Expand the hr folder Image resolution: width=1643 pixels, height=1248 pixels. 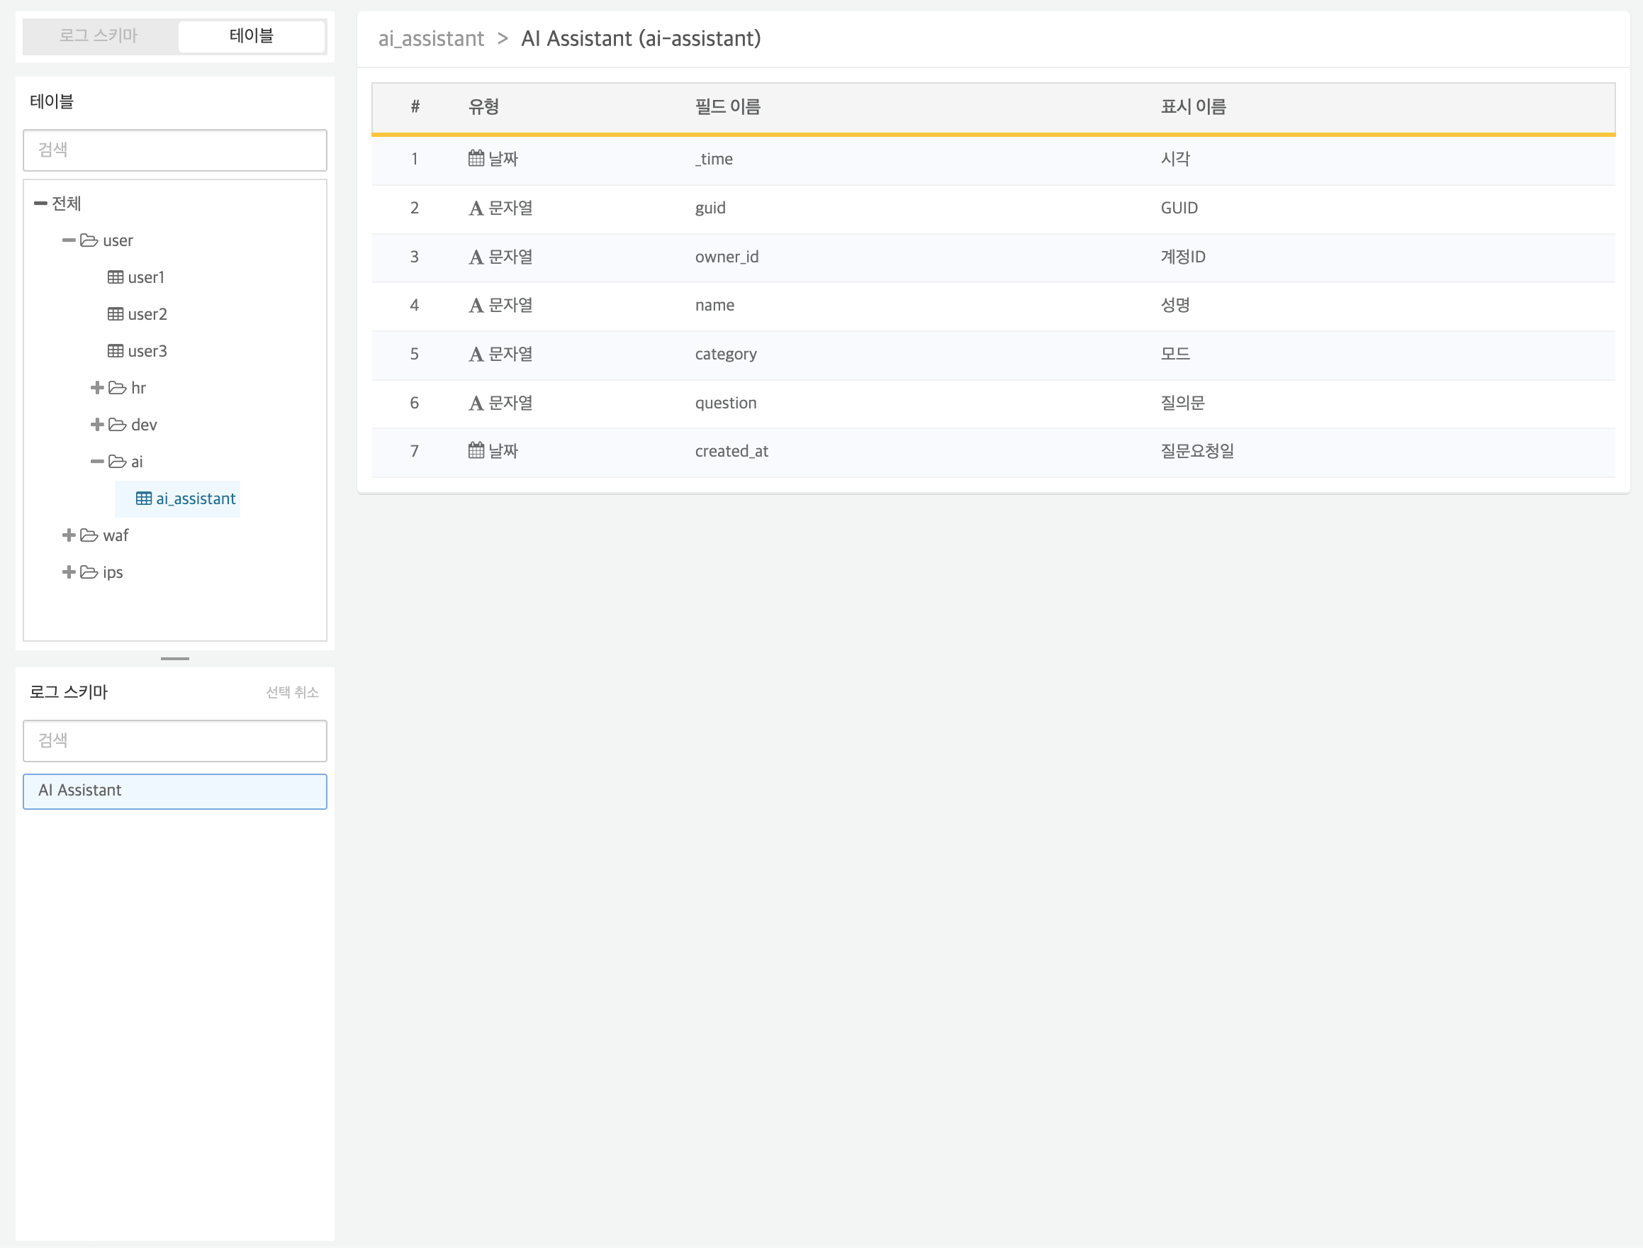pyautogui.click(x=97, y=388)
